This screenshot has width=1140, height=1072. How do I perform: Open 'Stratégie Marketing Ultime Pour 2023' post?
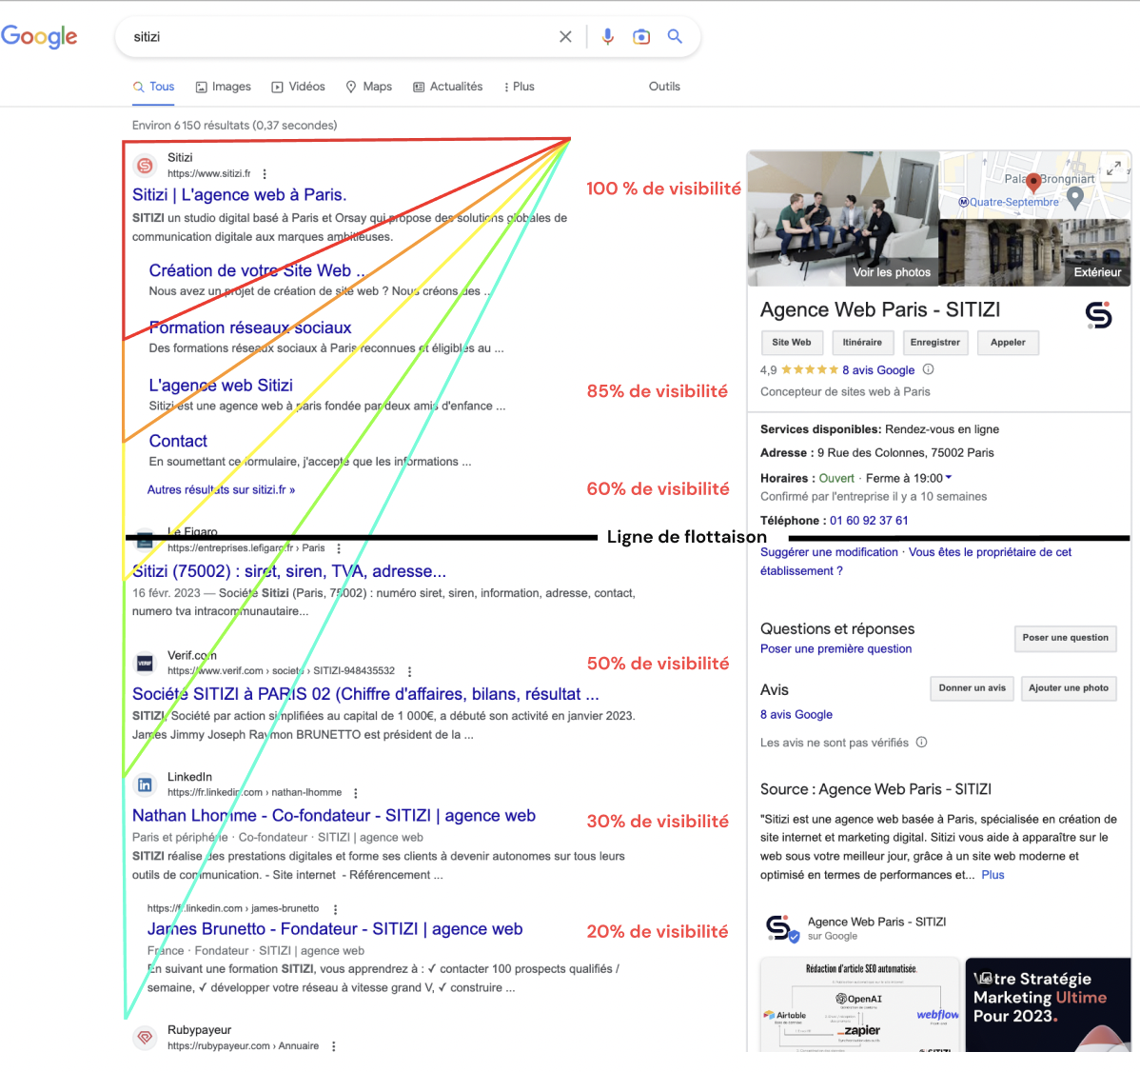pos(1048,1005)
